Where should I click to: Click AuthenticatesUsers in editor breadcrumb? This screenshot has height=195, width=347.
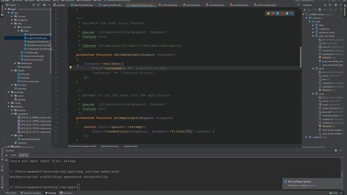click(110, 146)
